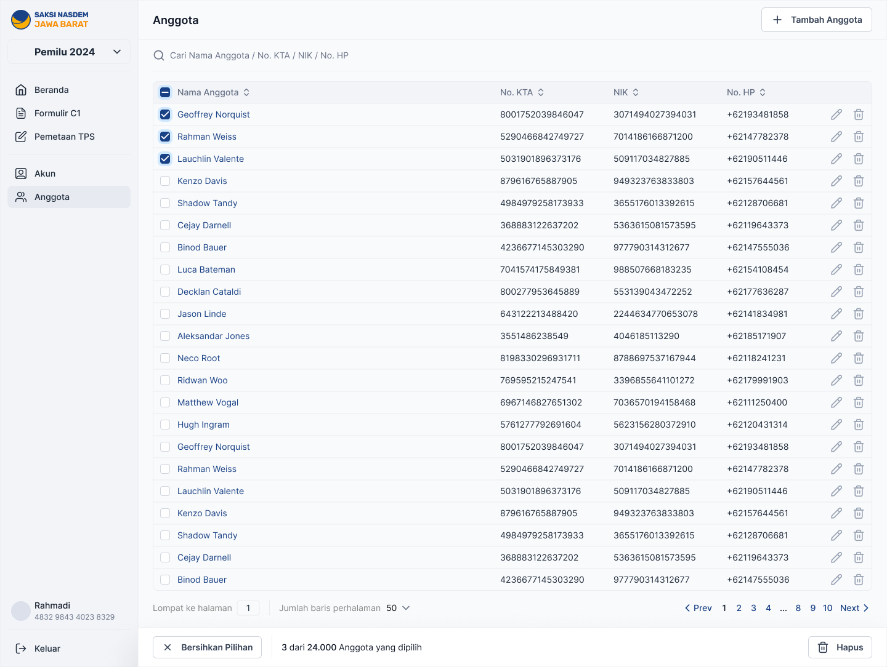Screen dimensions: 887x667
Task: Click trash icon in Neco Root row
Action: pyautogui.click(x=859, y=358)
